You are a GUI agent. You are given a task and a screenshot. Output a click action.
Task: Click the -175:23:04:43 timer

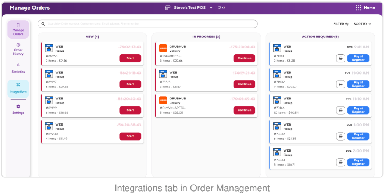(242, 47)
